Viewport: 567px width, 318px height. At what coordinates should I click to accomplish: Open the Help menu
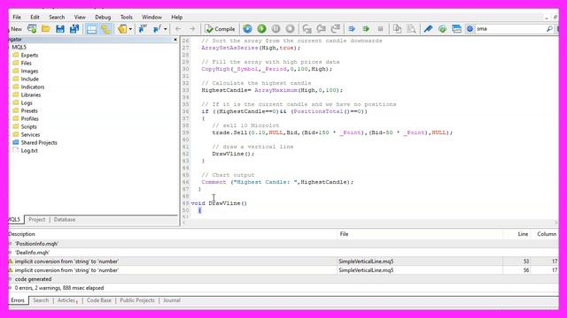point(177,17)
